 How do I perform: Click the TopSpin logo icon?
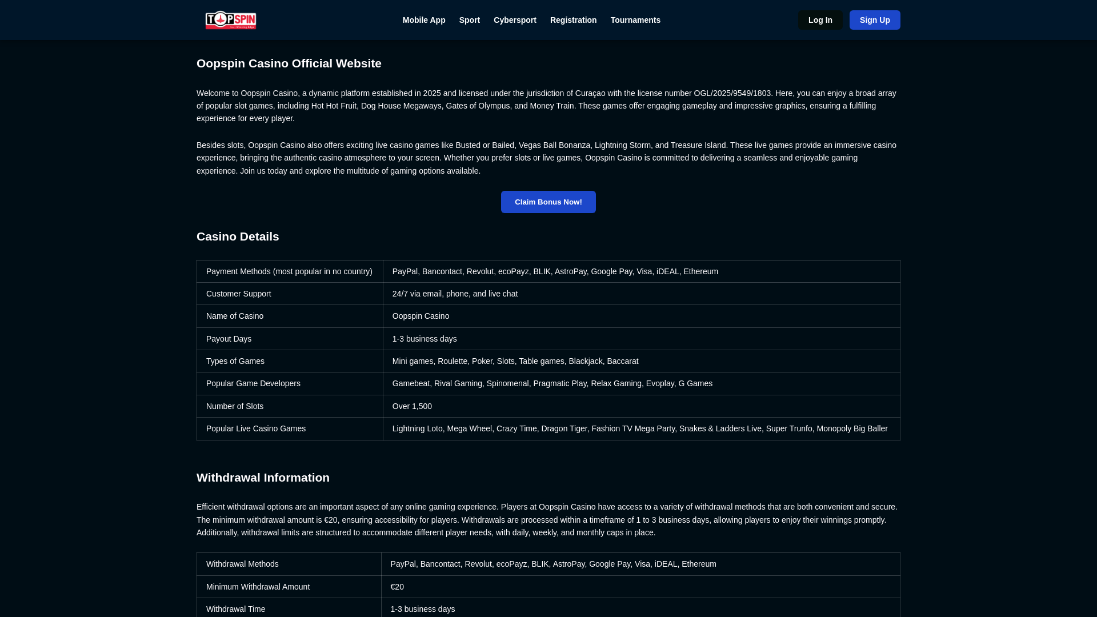pyautogui.click(x=231, y=20)
